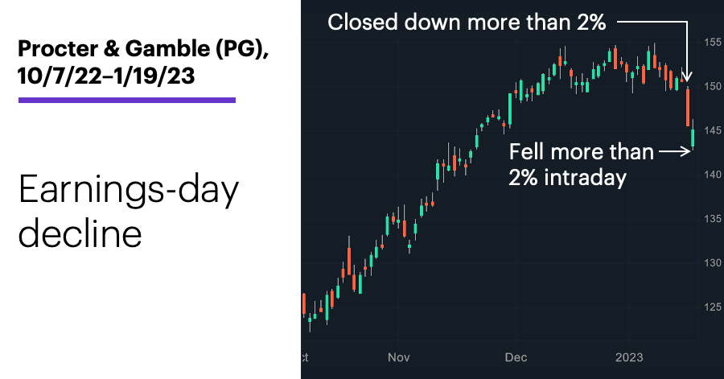Click the Earnings-day decline heading
Image resolution: width=724 pixels, height=379 pixels.
click(x=129, y=211)
